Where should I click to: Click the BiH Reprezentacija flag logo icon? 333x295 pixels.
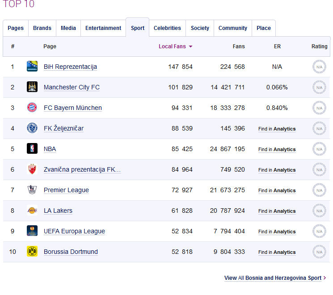(x=32, y=67)
